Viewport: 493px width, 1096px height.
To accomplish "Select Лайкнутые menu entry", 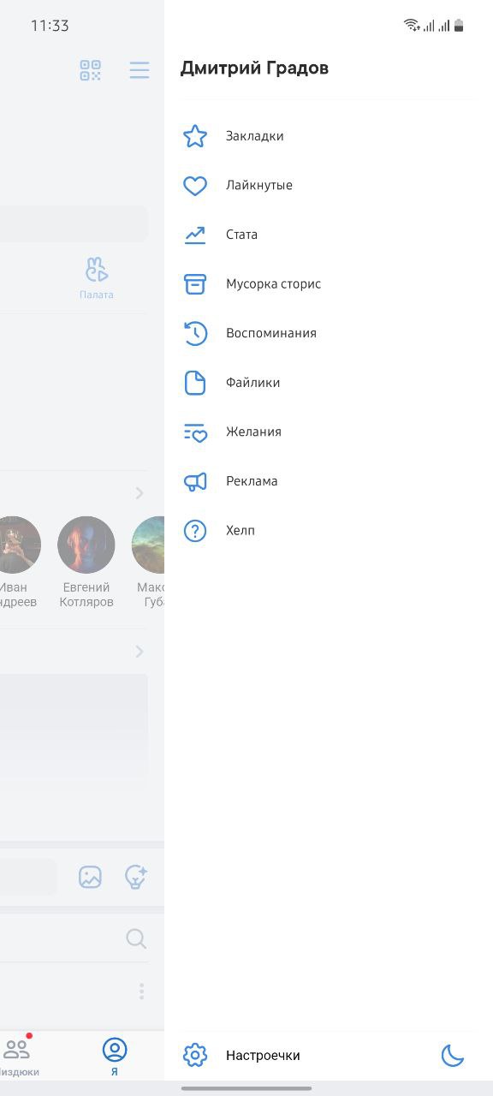I will (259, 186).
